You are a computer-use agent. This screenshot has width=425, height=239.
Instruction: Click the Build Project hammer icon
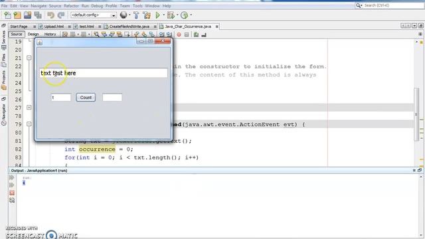(136, 15)
